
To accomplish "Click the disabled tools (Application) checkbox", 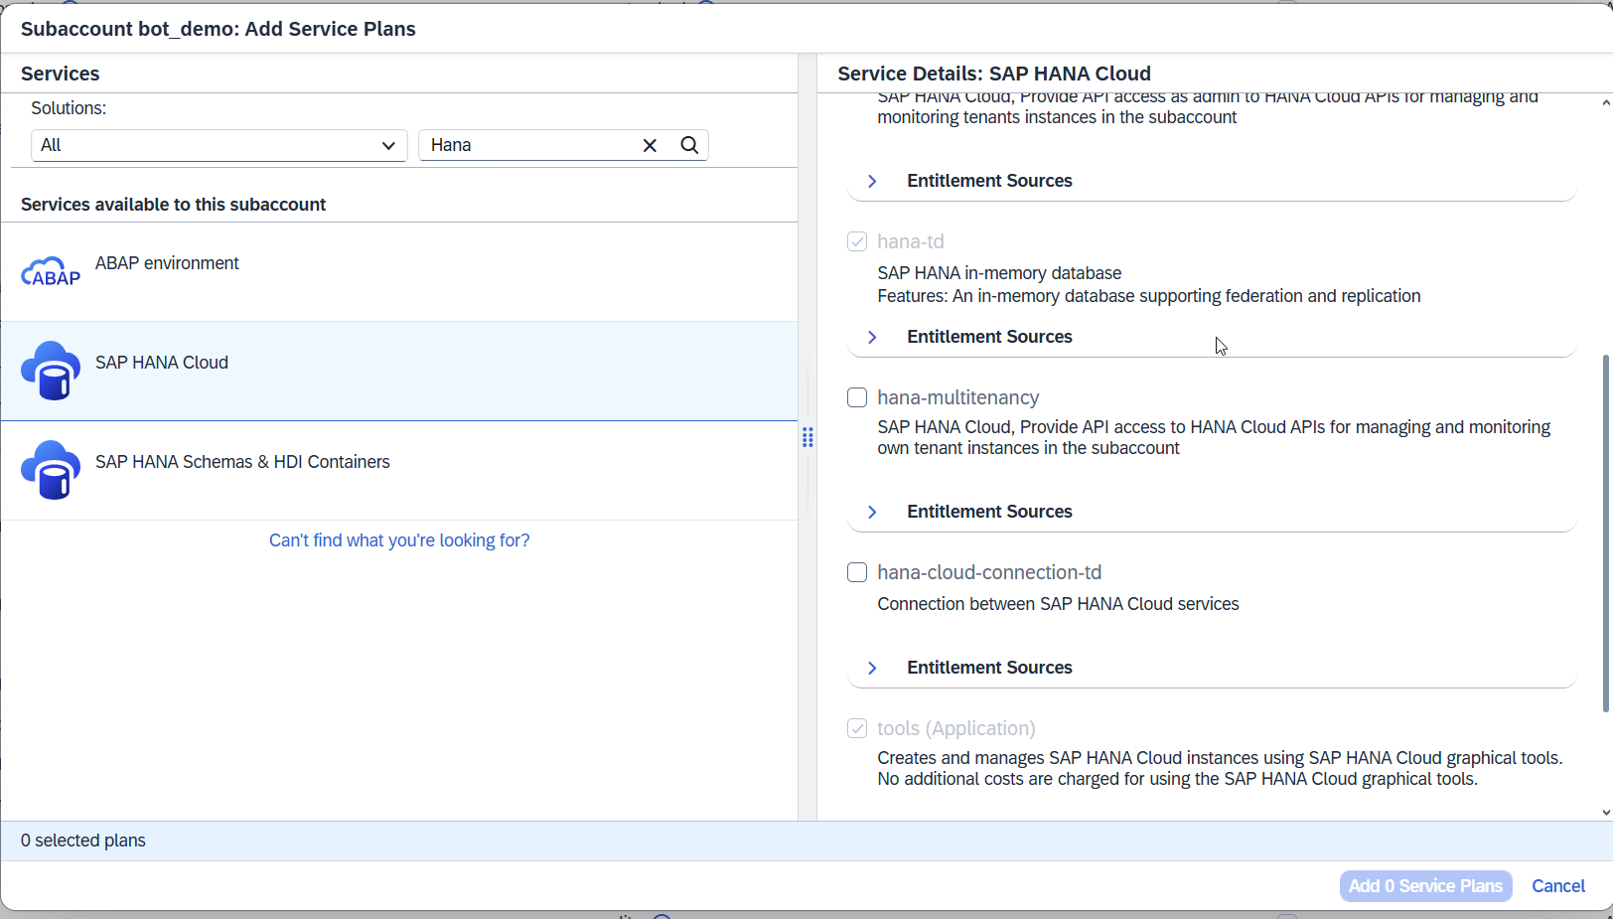I will click(857, 728).
